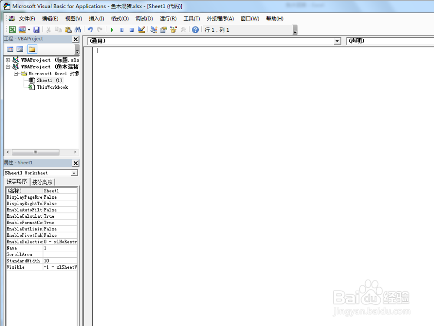Toggle Design Mode icon
The height and width of the screenshot is (326, 434).
[141, 30]
